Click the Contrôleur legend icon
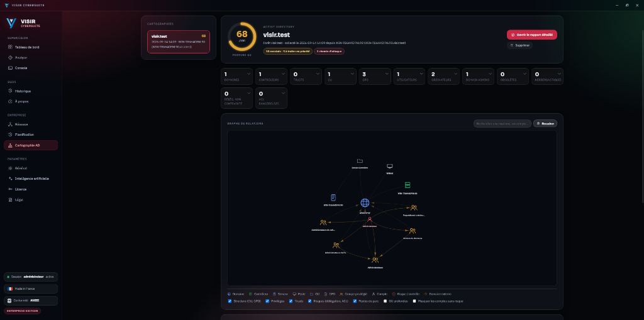The height and width of the screenshot is (320, 644). click(250, 294)
